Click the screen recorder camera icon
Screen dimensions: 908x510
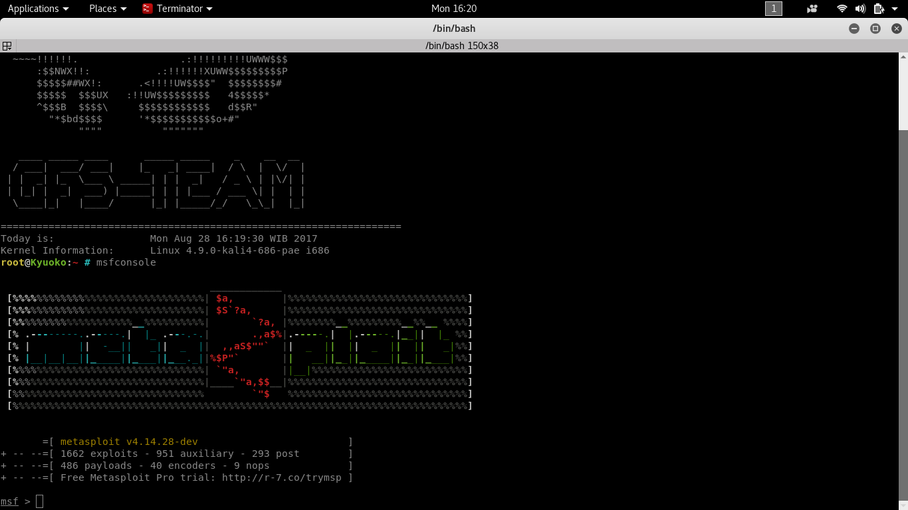pos(812,9)
